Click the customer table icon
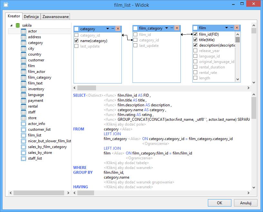The image size is (263, 212). coord(24,60)
